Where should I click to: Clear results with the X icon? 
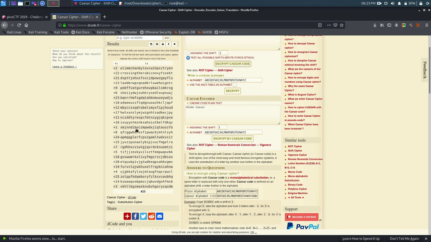click(174, 44)
